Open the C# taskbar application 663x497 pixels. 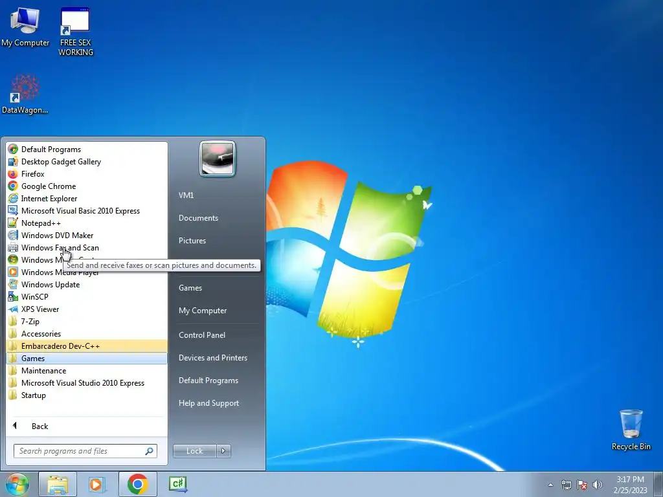click(x=178, y=484)
